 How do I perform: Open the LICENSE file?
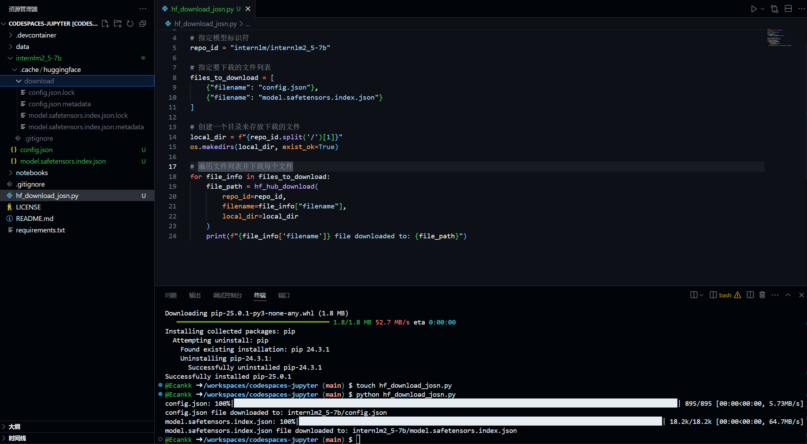[x=77, y=207]
